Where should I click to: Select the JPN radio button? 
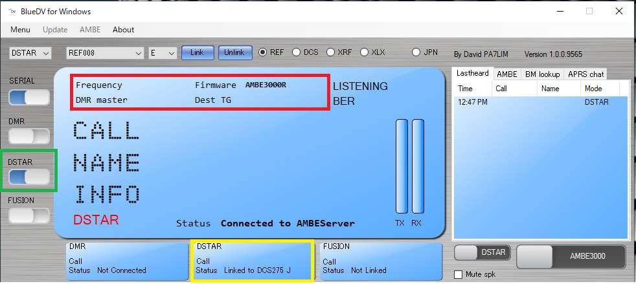click(416, 52)
